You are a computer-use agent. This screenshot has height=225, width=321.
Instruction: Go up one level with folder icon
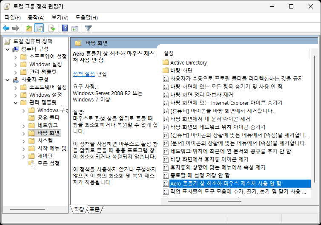click(x=29, y=28)
